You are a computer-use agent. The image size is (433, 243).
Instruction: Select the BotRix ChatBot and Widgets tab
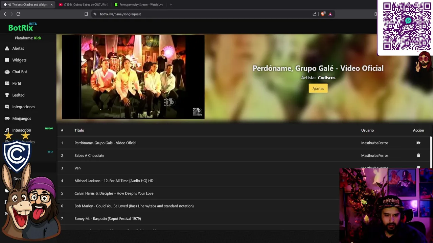28,5
